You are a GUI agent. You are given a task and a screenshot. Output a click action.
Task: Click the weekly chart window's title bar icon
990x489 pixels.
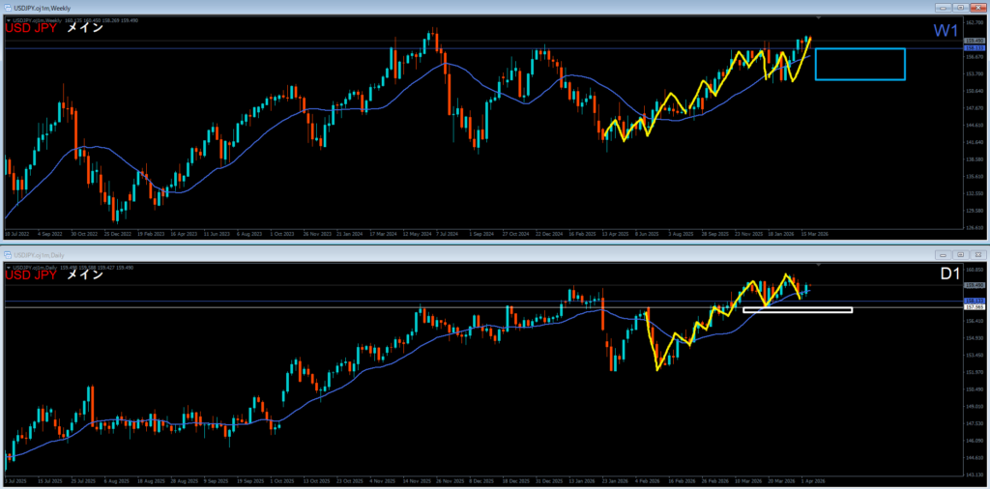(8, 7)
